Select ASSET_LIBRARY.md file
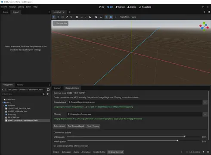 tap(17, 112)
